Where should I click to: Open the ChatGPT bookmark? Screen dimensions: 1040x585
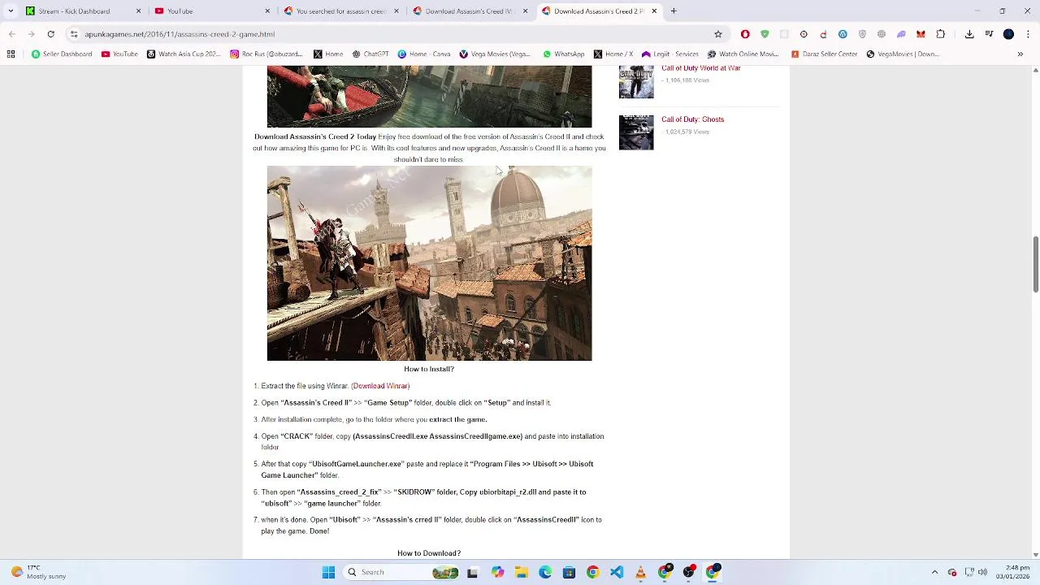pyautogui.click(x=370, y=54)
